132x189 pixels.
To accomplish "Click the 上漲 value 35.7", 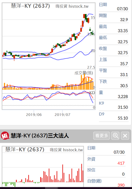I will 124,64.
